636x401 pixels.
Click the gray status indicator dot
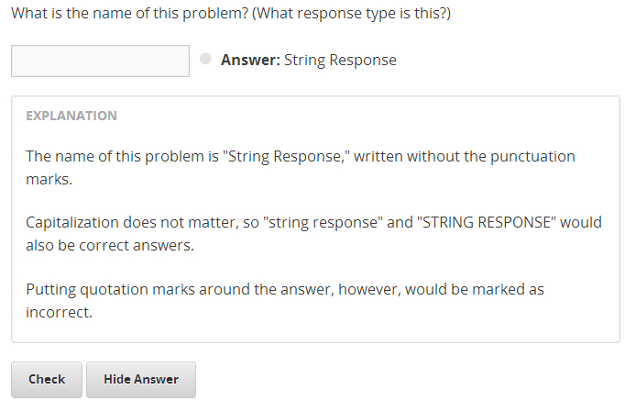[205, 59]
